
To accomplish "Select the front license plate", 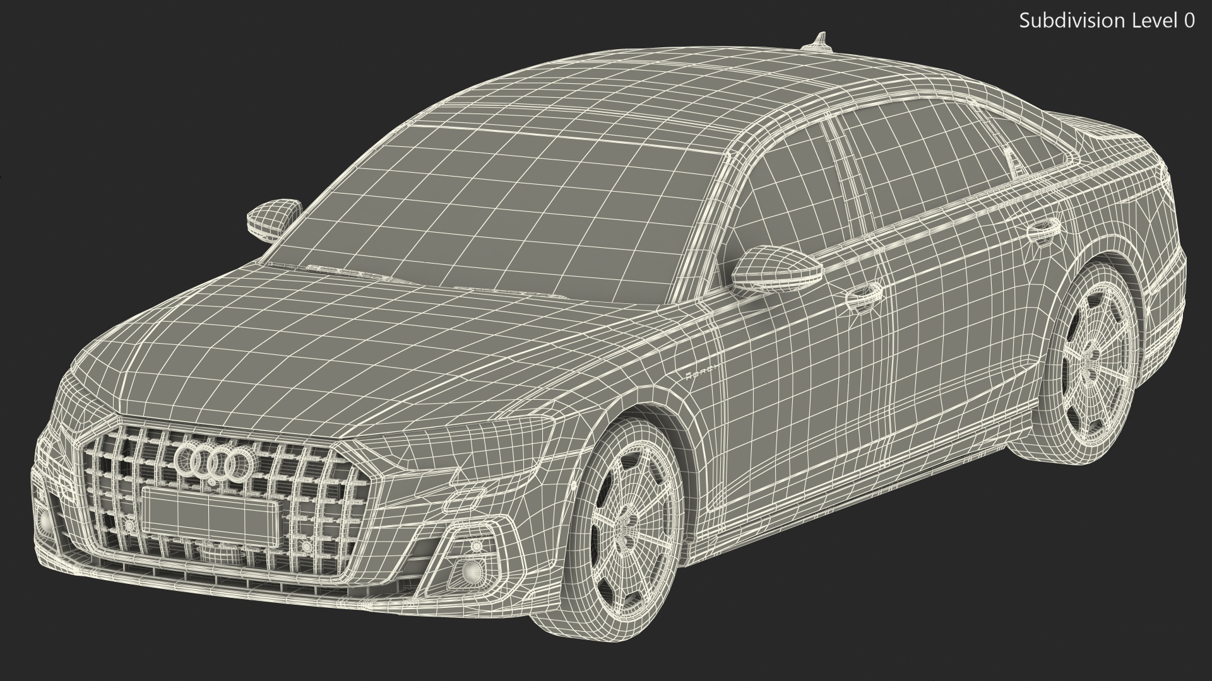I will [x=211, y=516].
